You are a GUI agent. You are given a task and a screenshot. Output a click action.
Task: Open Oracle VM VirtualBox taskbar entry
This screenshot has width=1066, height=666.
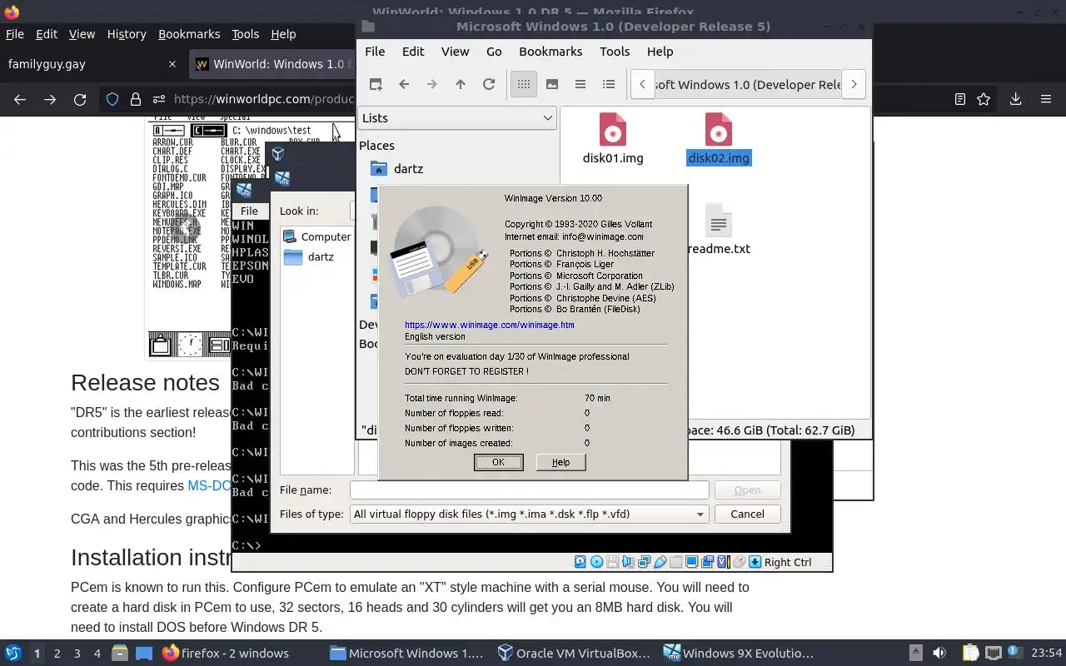pos(572,654)
